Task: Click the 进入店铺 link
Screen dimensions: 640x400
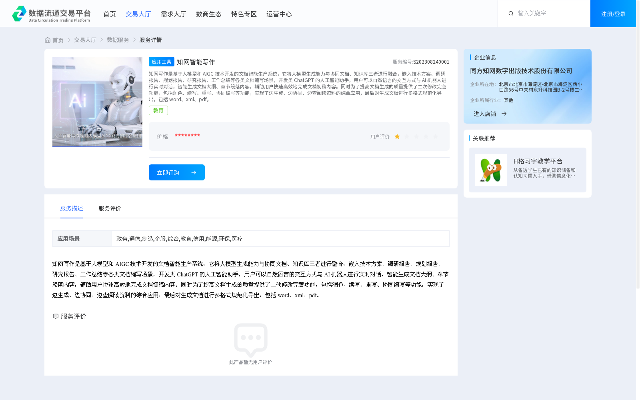Action: point(485,114)
